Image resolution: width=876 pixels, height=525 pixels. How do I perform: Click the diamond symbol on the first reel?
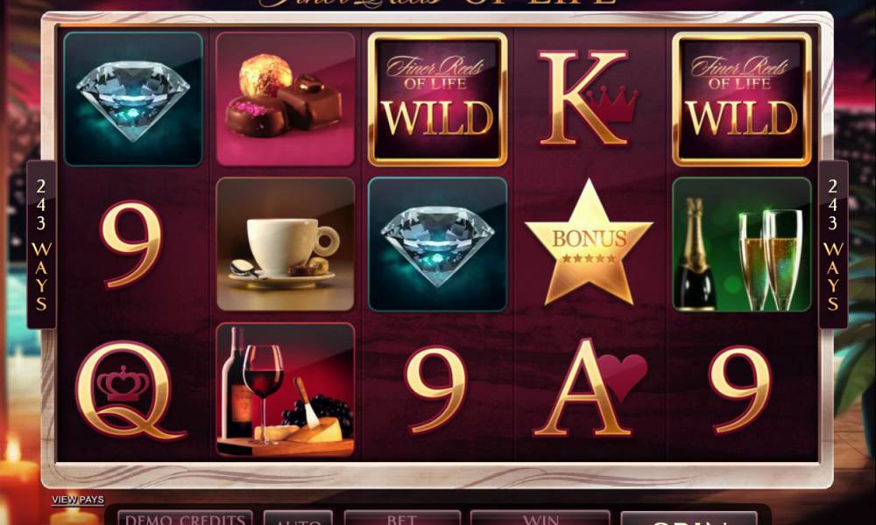133,99
